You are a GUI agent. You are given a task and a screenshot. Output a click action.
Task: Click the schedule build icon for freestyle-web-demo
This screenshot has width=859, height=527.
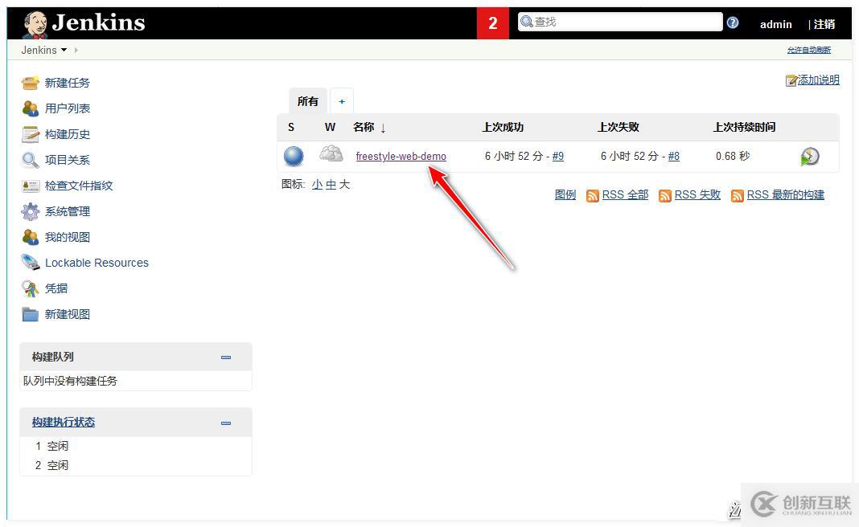pos(810,157)
